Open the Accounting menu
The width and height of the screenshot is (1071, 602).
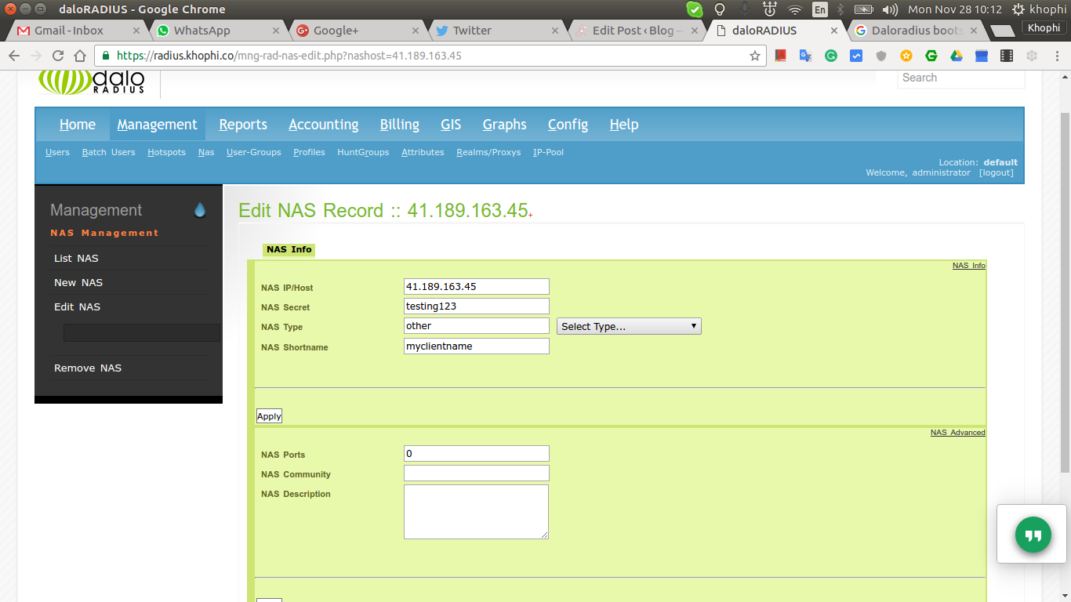click(323, 125)
